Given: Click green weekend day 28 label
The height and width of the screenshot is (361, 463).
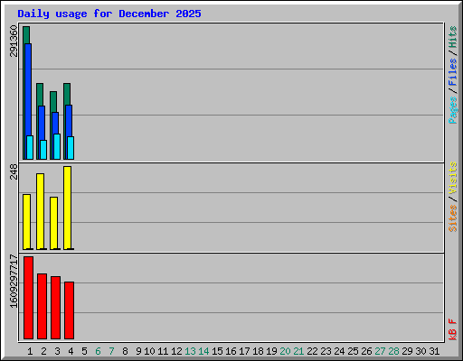Looking at the screenshot, I should (393, 351).
